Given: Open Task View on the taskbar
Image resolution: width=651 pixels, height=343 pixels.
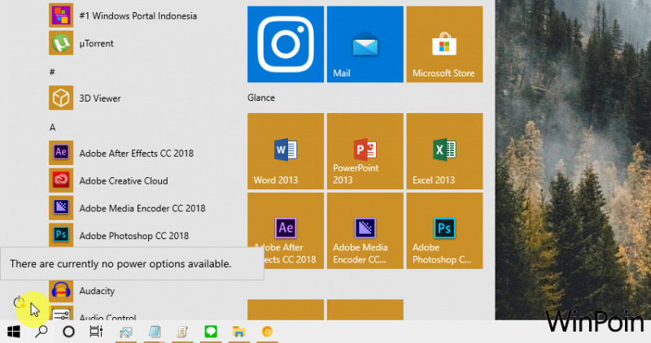Looking at the screenshot, I should click(x=96, y=332).
